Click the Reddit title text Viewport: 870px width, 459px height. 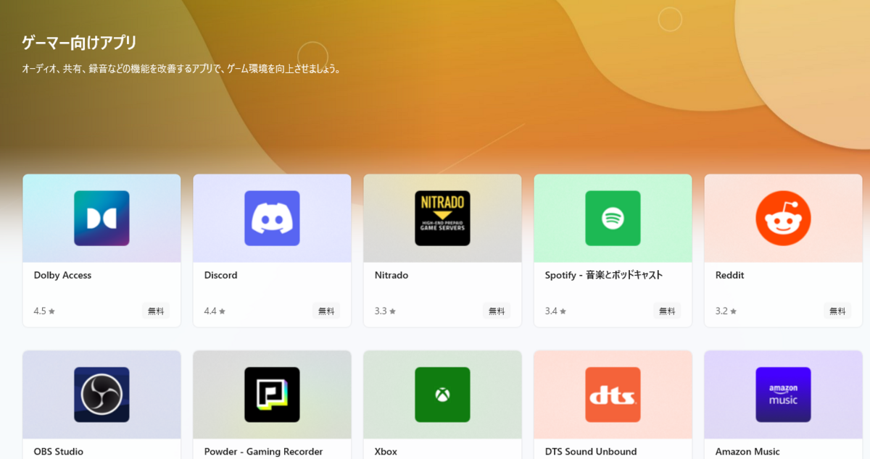click(x=729, y=275)
